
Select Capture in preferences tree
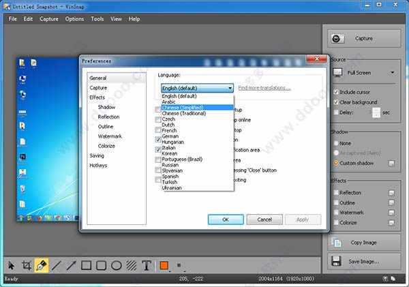click(x=98, y=88)
